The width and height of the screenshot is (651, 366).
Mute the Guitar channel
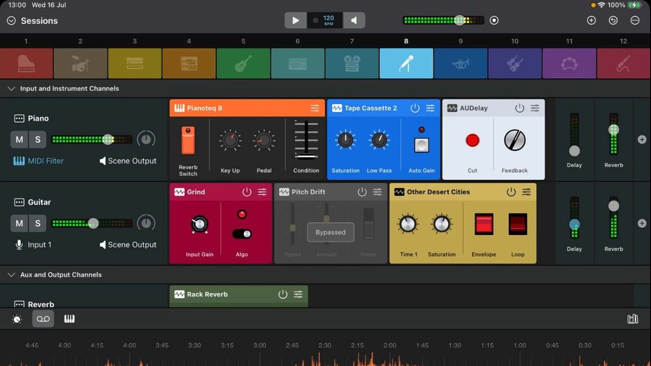(x=19, y=223)
